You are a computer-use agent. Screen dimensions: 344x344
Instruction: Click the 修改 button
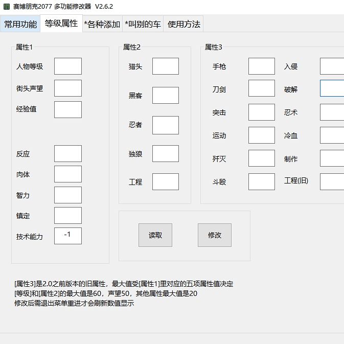pyautogui.click(x=215, y=235)
